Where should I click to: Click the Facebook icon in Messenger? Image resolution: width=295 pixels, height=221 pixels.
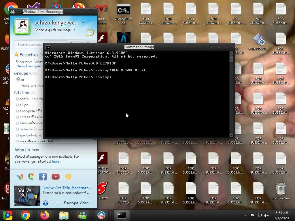click(x=43, y=177)
